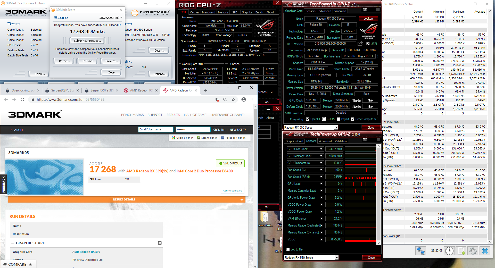Take screenshot in GPU-Z Sensors window
This screenshot has width=495, height=268.
(x=365, y=140)
